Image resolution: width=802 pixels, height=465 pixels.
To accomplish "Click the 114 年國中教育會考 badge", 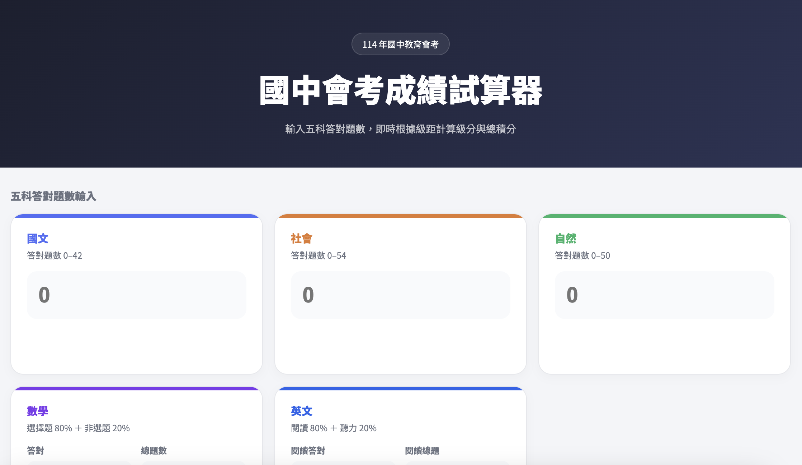I will (401, 44).
